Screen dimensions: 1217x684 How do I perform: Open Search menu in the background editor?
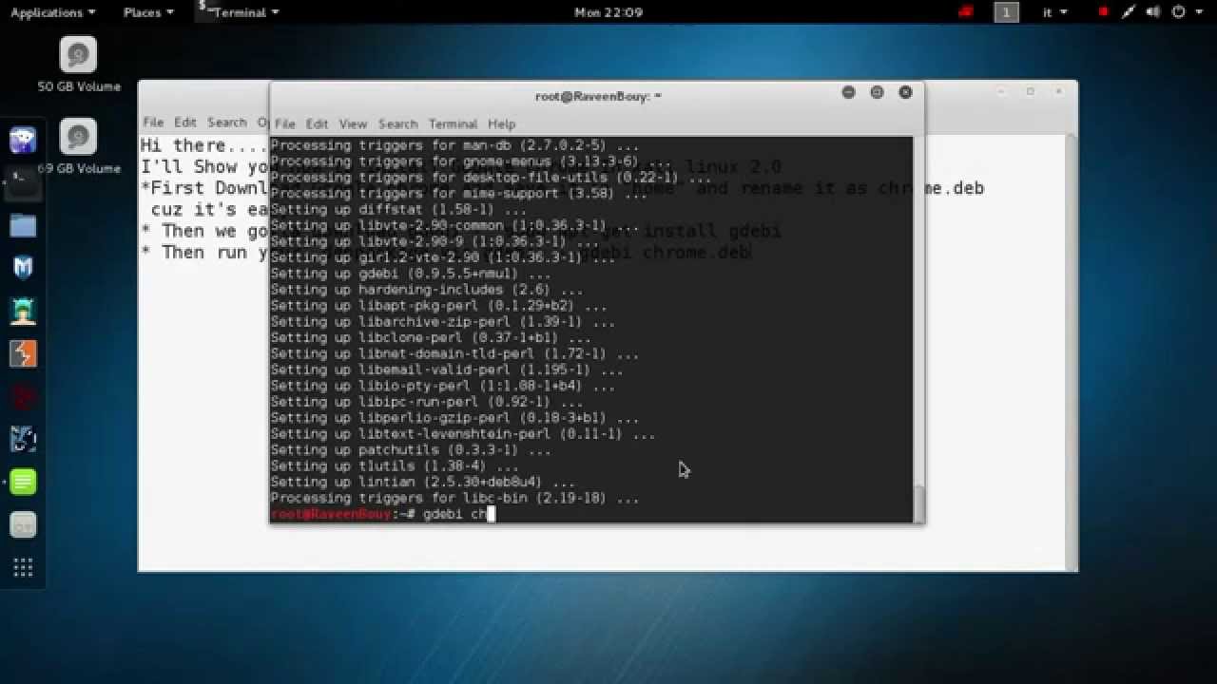coord(226,122)
